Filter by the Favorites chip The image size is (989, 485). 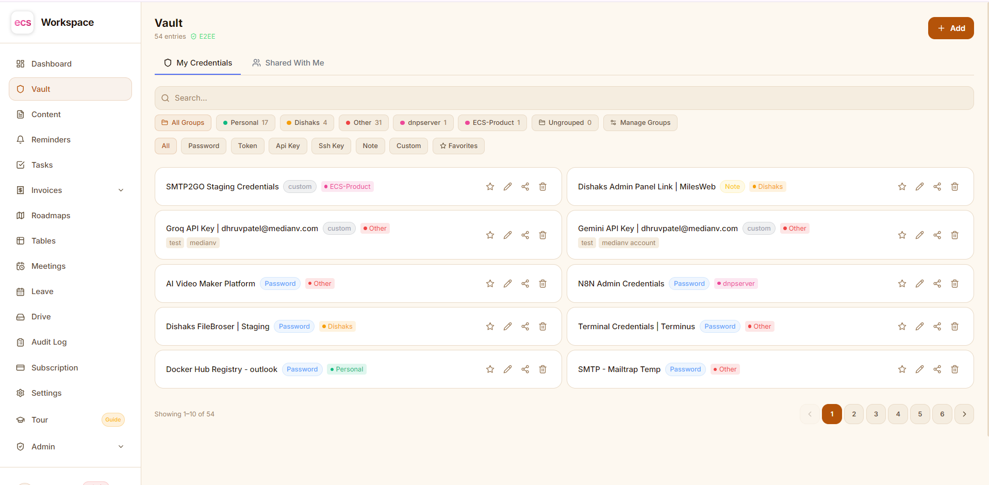tap(458, 146)
